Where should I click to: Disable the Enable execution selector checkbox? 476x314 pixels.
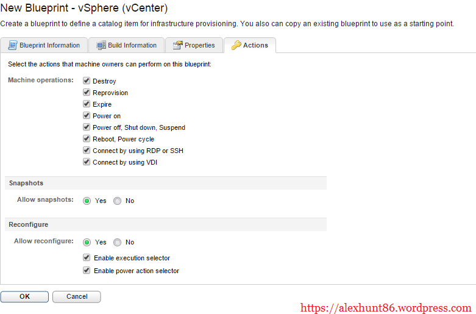click(87, 258)
